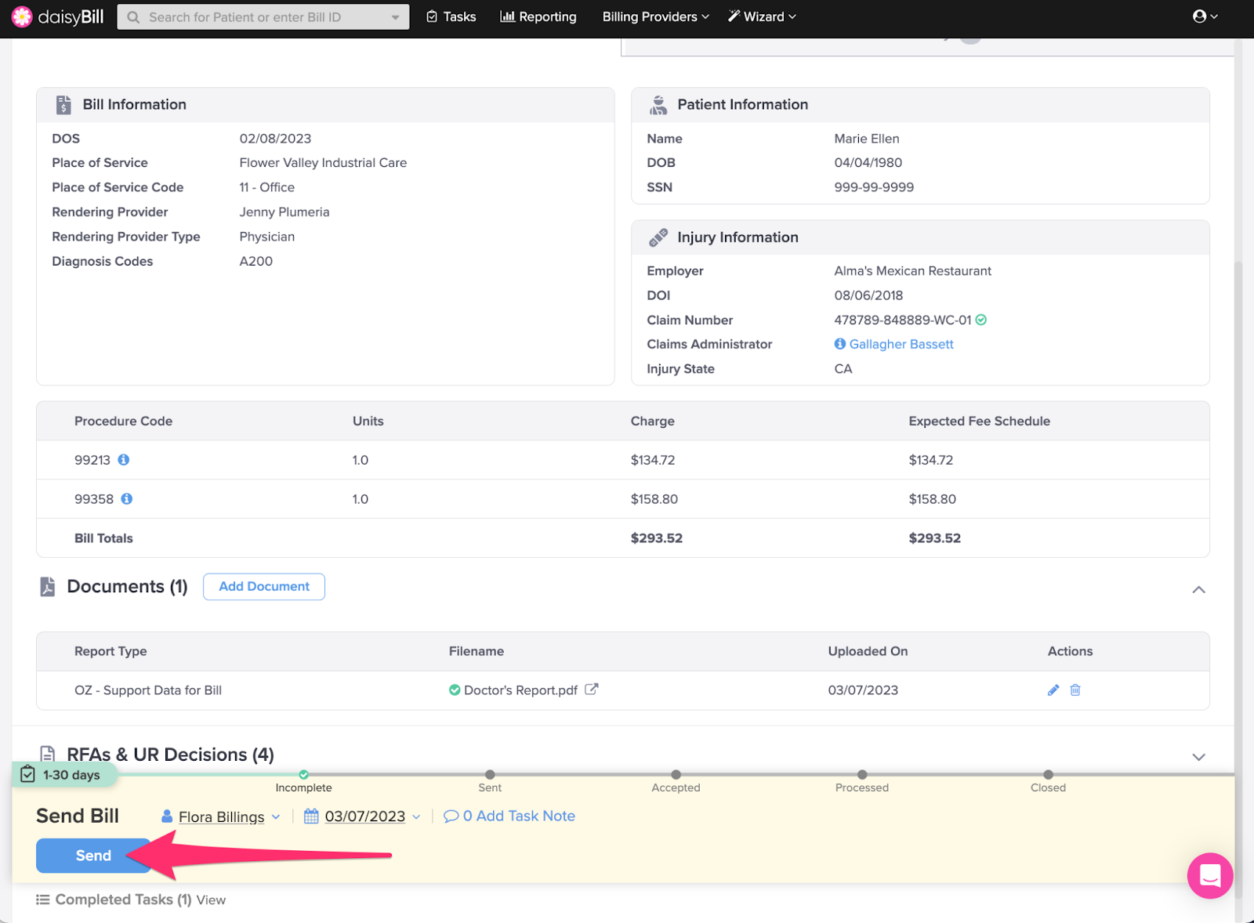Viewport: 1254px width, 923px height.
Task: Click the Processed status marker
Action: click(x=862, y=775)
